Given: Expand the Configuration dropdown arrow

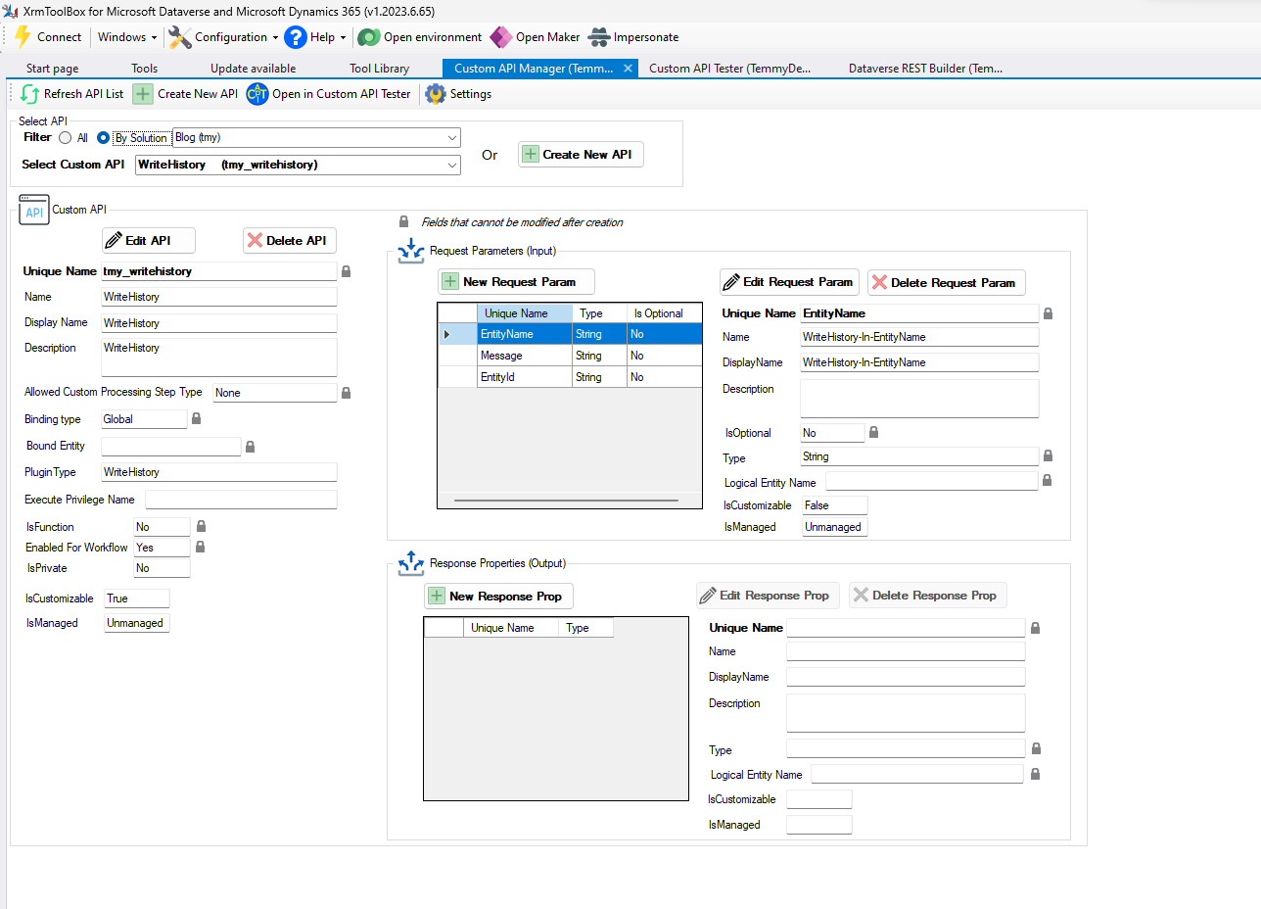Looking at the screenshot, I should (275, 37).
